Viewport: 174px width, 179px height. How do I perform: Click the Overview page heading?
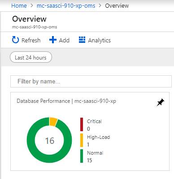[x=29, y=19]
